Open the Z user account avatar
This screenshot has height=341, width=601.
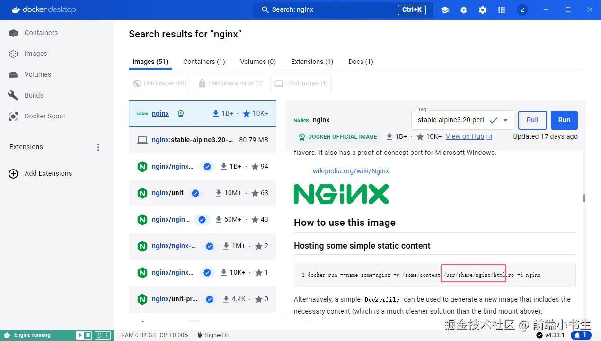(x=522, y=10)
